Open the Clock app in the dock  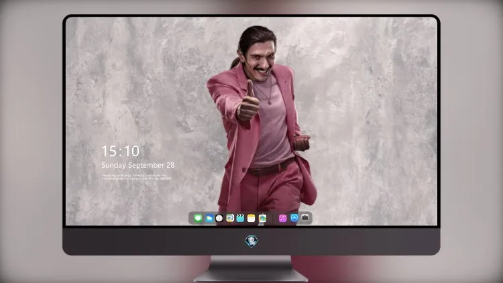coord(219,218)
